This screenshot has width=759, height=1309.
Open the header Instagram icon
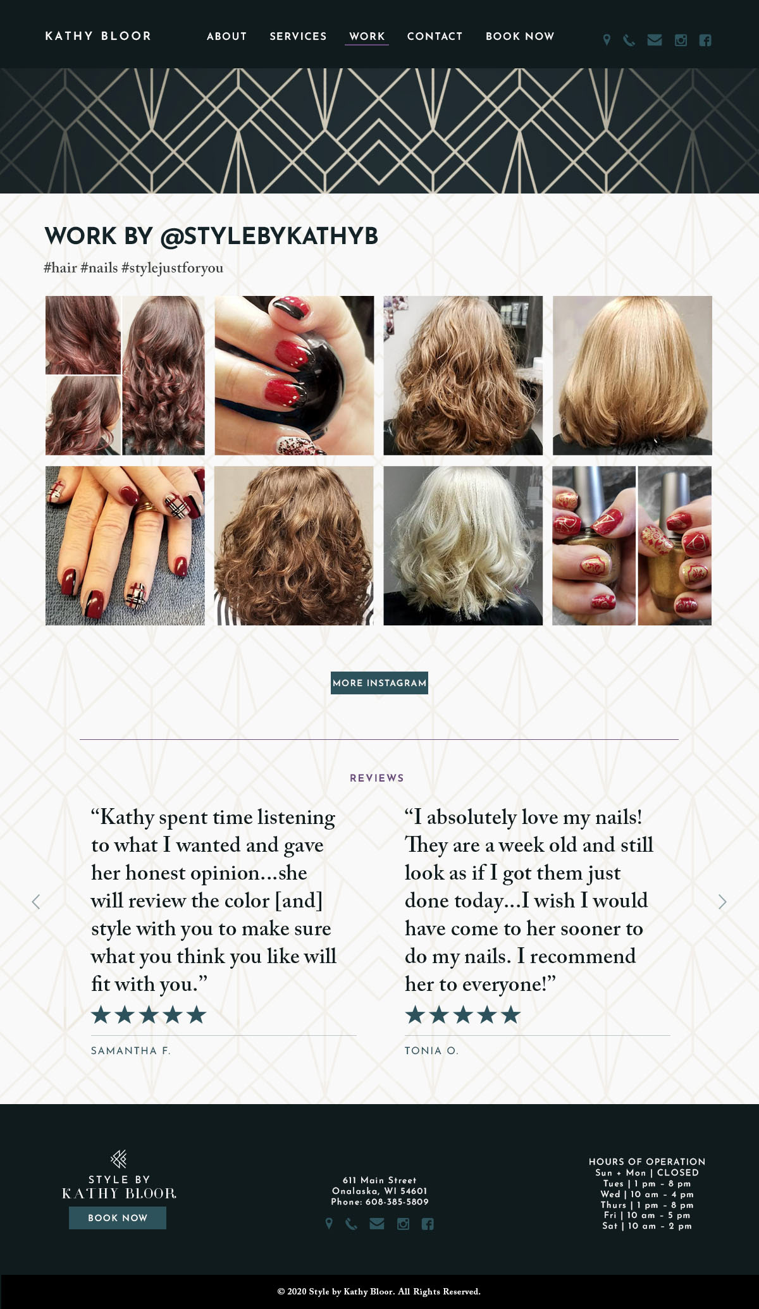[x=681, y=40]
